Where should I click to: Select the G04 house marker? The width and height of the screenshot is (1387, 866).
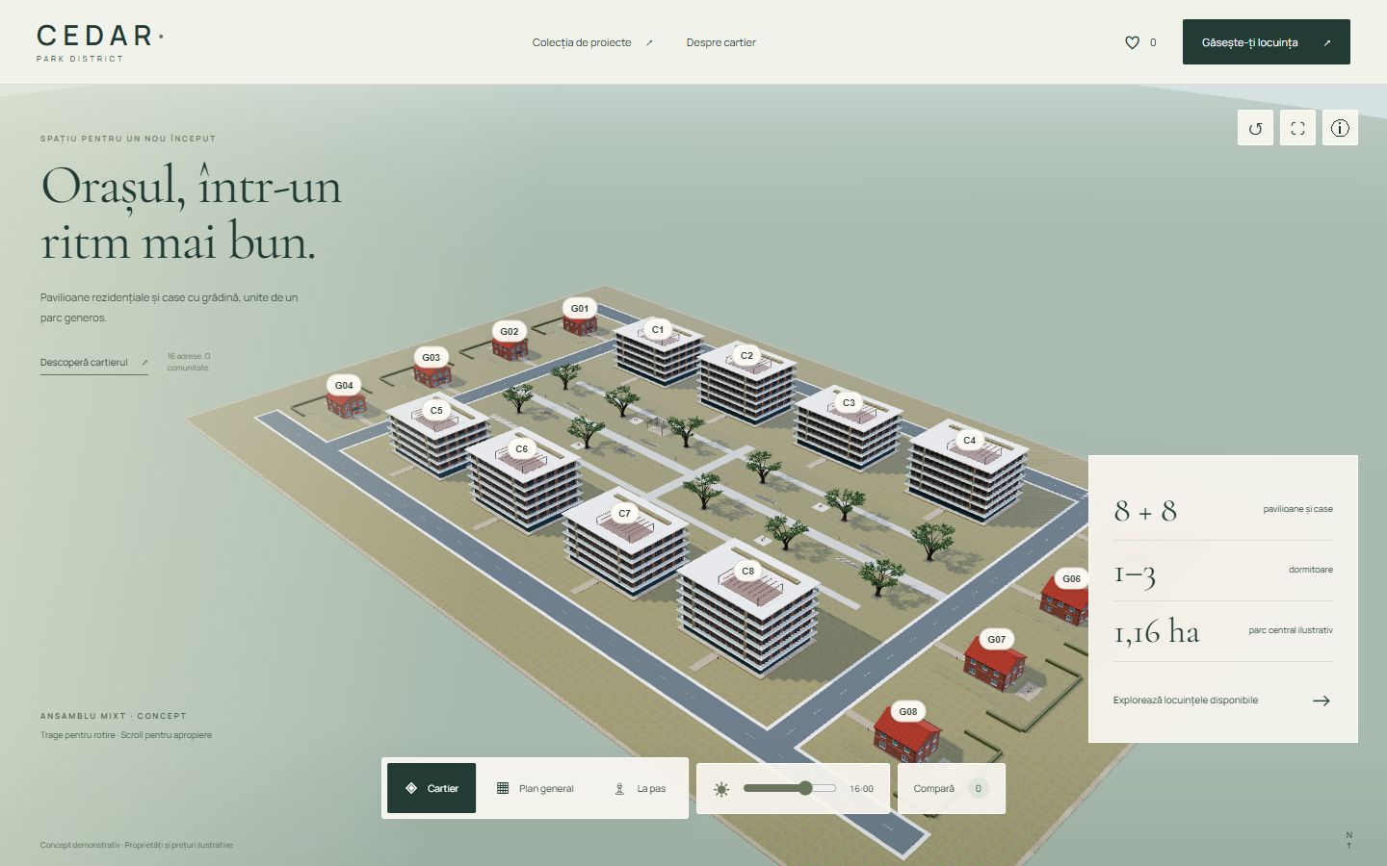click(x=344, y=385)
